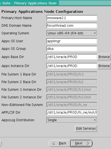Browse for Apps Base Dir

(104, 57)
